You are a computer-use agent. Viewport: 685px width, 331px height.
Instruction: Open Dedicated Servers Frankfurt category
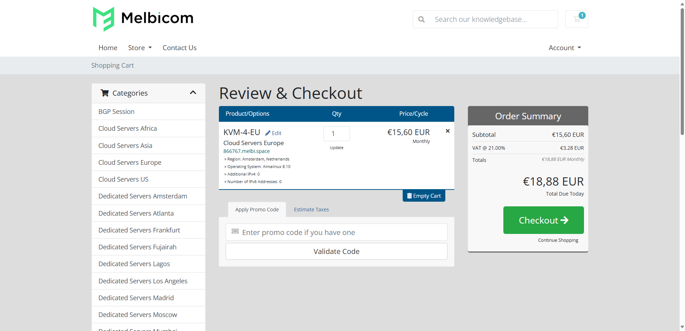[148, 230]
